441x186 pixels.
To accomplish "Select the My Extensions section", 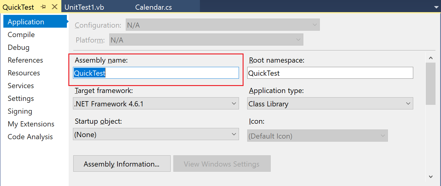I will [31, 124].
